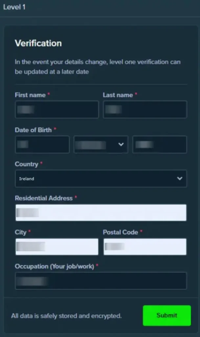This screenshot has height=337, width=200.
Task: Click the chevron arrow in the birth month selector
Action: [x=121, y=144]
